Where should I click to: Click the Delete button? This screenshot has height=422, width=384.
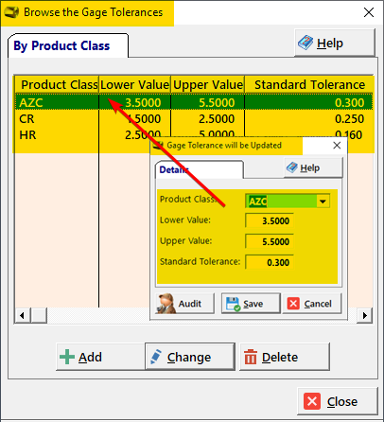pyautogui.click(x=285, y=357)
